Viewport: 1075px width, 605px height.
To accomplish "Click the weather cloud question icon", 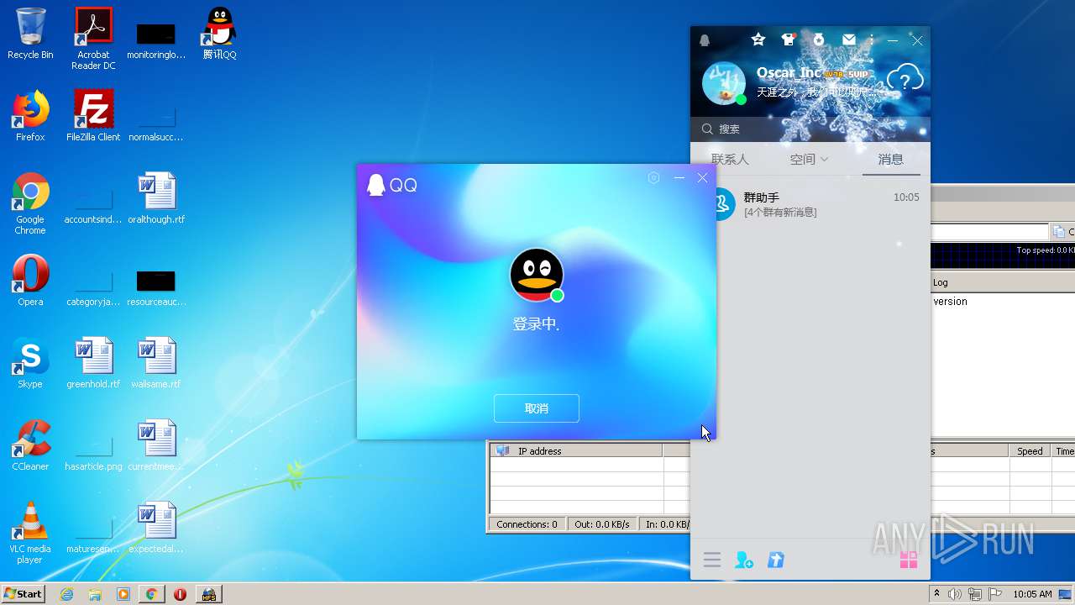I will tap(905, 80).
